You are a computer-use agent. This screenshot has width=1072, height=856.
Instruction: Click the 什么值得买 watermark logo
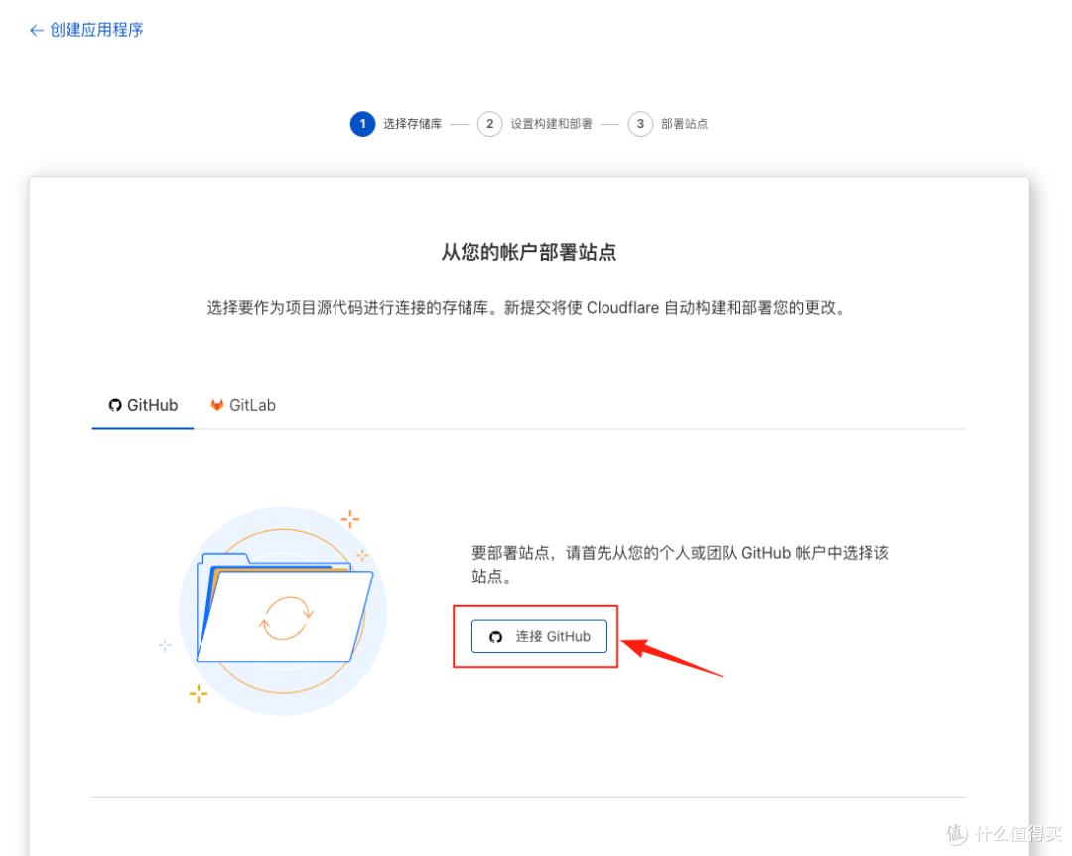point(998,834)
